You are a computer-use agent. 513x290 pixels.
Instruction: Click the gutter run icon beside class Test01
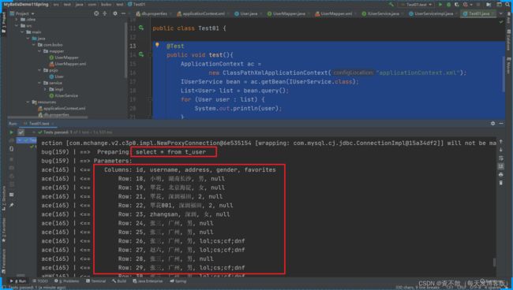pyautogui.click(x=141, y=28)
